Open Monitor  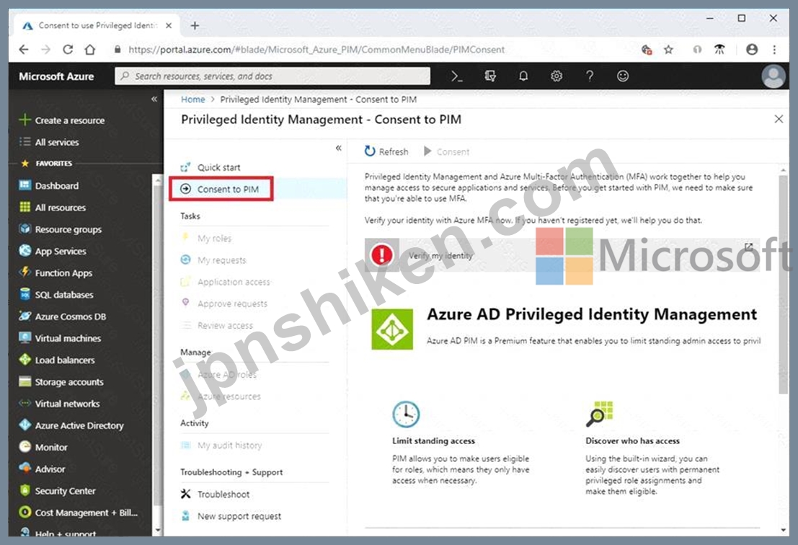pyautogui.click(x=44, y=447)
